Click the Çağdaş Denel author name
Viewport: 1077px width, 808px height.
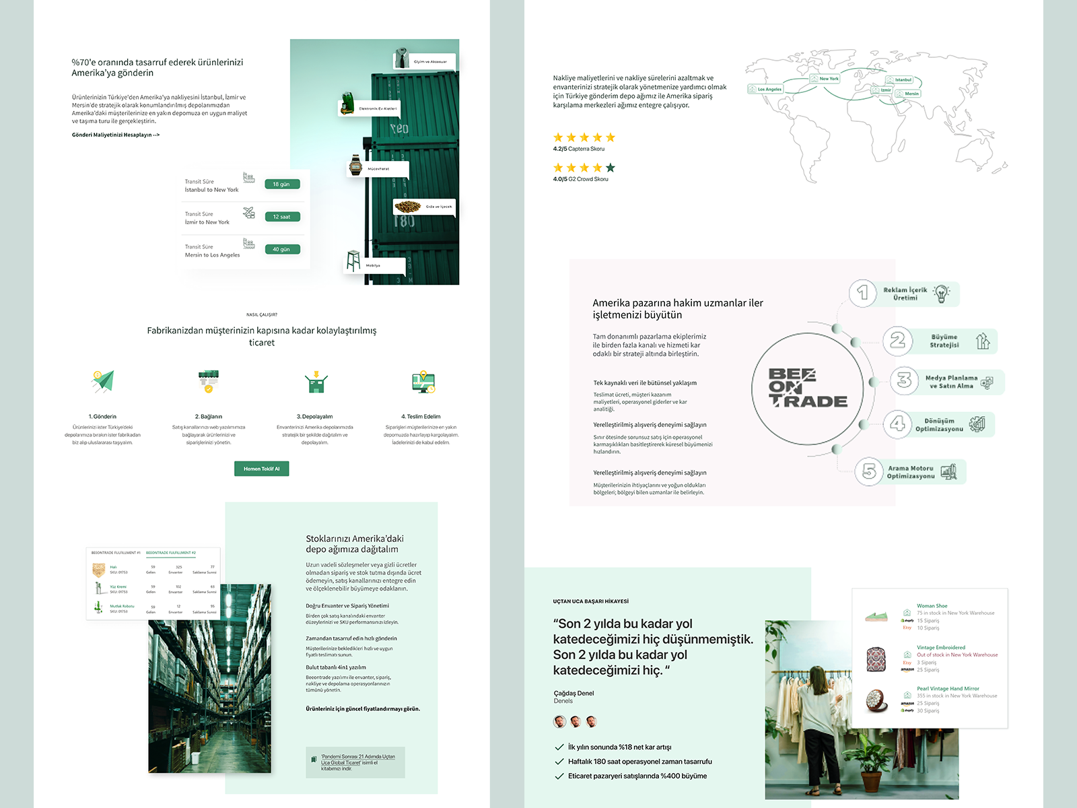[x=574, y=693]
